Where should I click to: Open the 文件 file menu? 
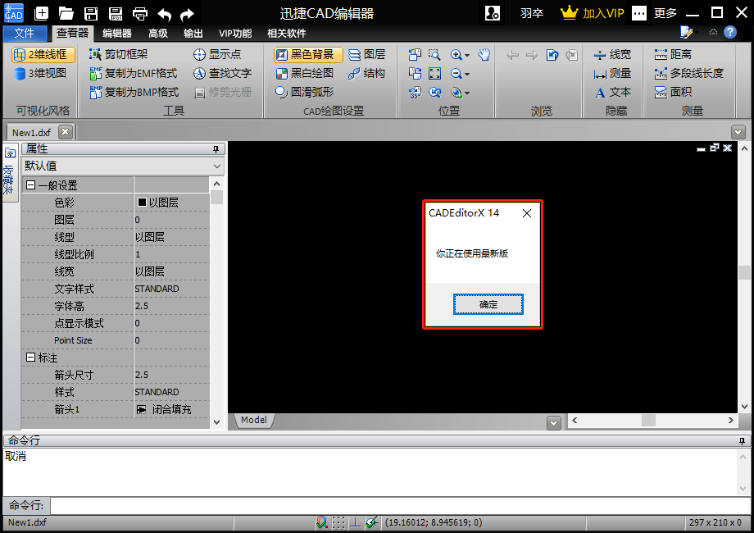(x=25, y=33)
